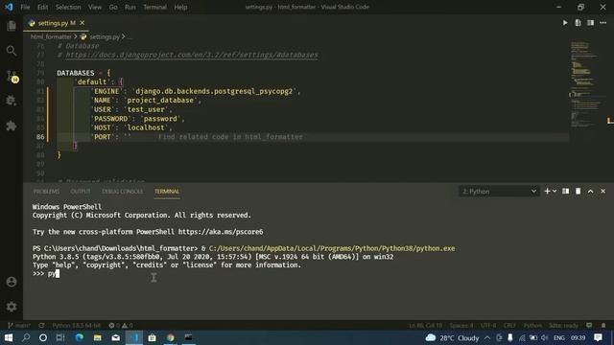Viewport: 614px width, 345px height.
Task: Click in the terminal prompt after 'py'
Action: pos(58,273)
